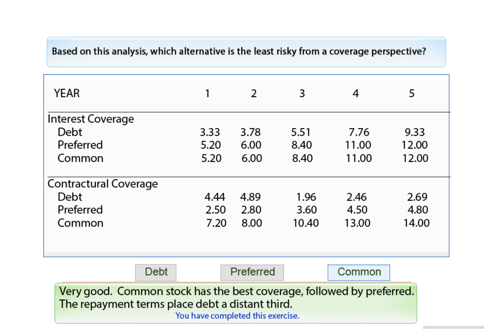Click Preferred contractual coverage value 2.50

[216, 210]
